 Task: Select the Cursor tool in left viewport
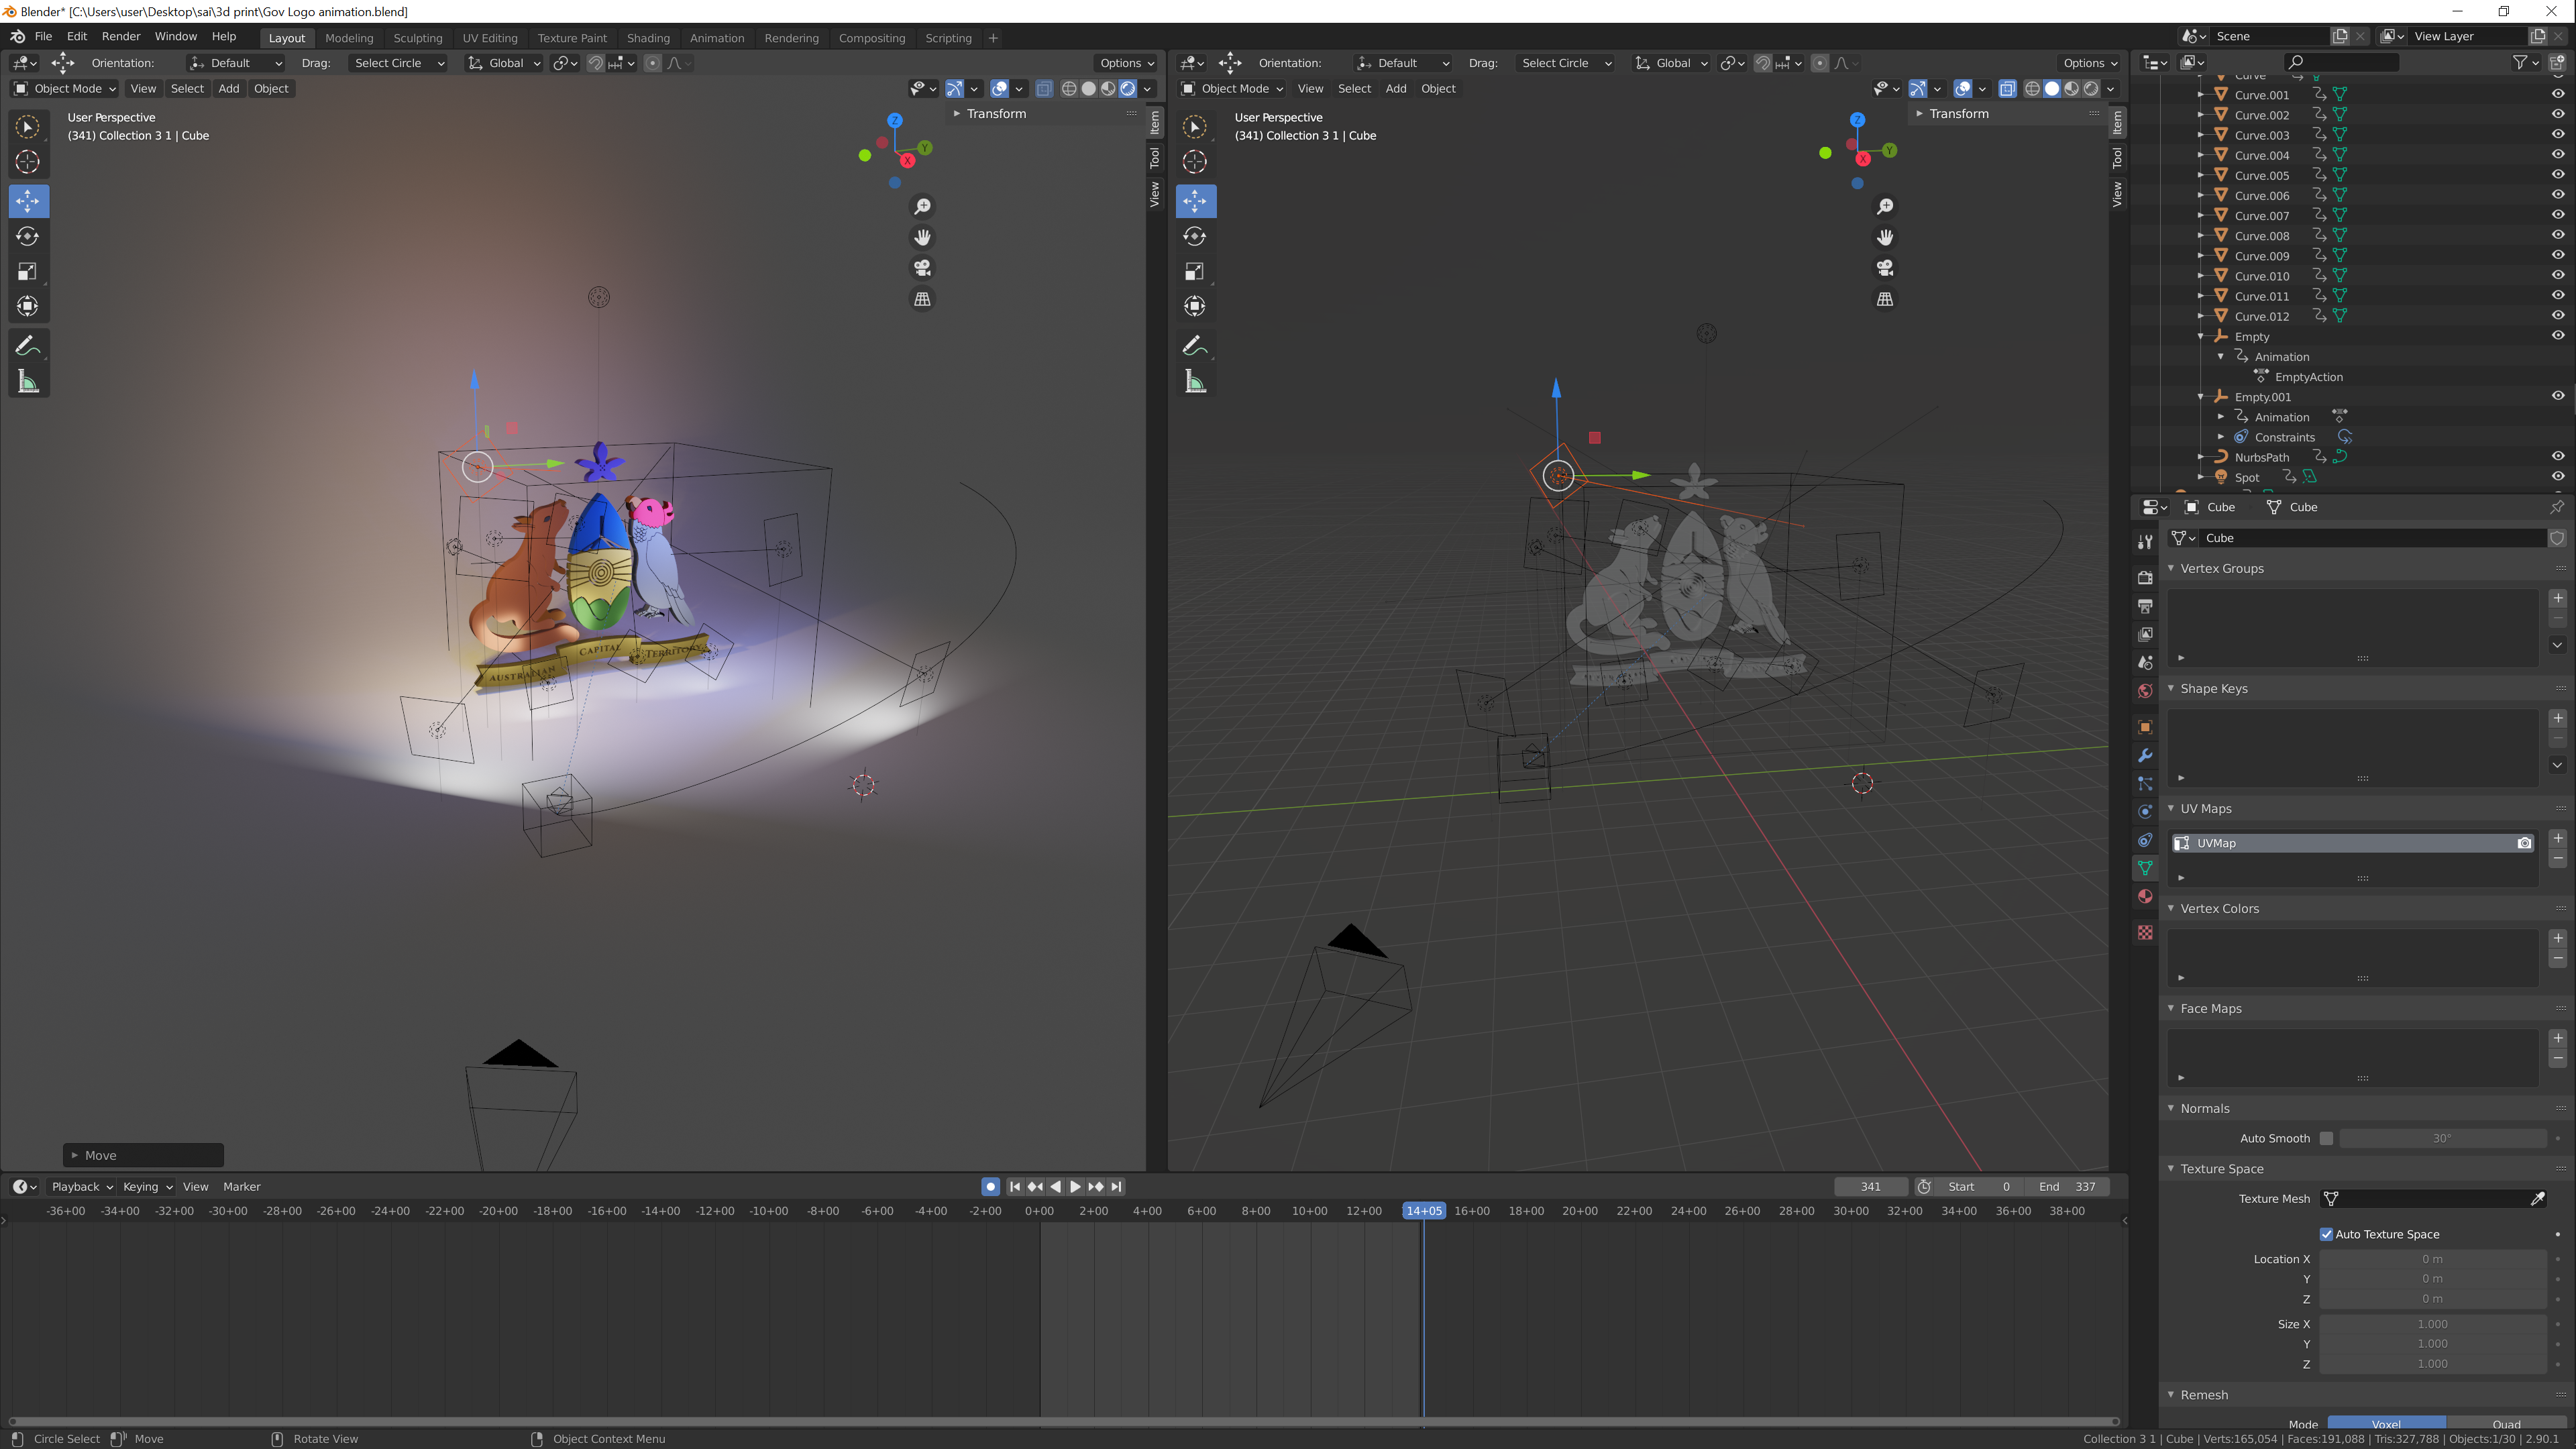click(28, 161)
